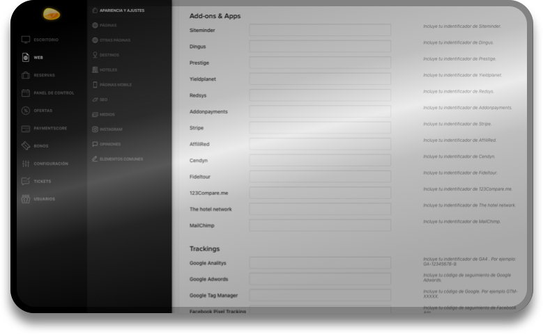Click the Addonpayments identifier field
The height and width of the screenshot is (334, 543).
[x=320, y=111]
